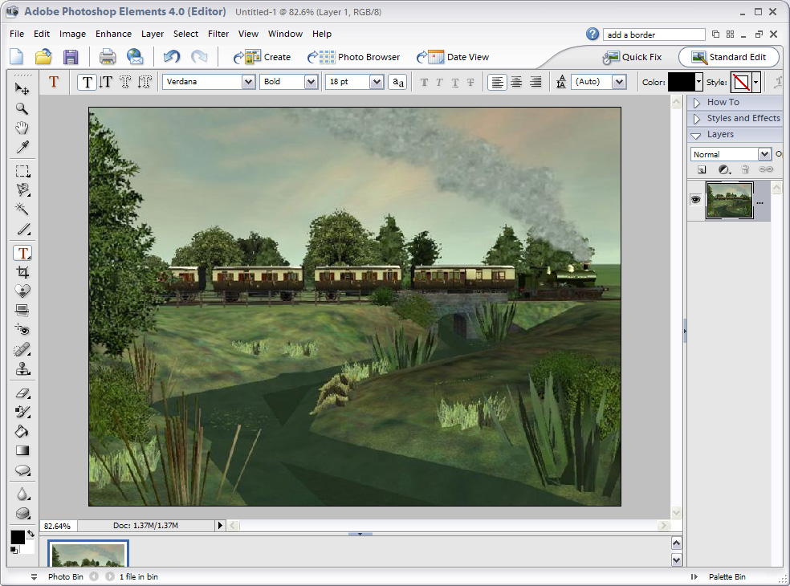Viewport: 790px width, 586px height.
Task: Select the Red Eye Removal tool
Action: tap(22, 330)
